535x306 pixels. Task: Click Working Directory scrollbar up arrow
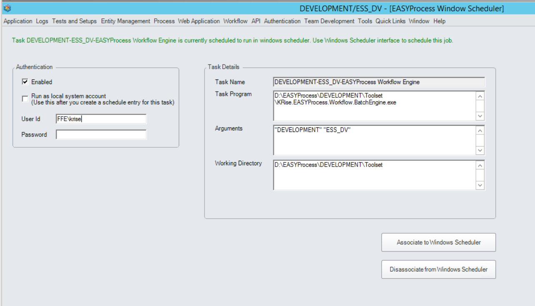pos(480,165)
